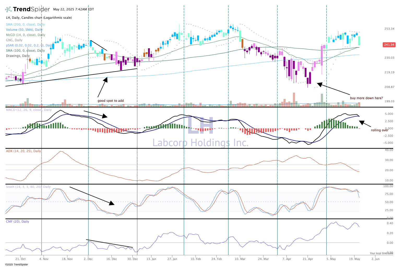Click the McGD (14, 0, close) green legend label
Image resolution: width=401 pixels, height=267 pixels.
(x=25, y=35)
